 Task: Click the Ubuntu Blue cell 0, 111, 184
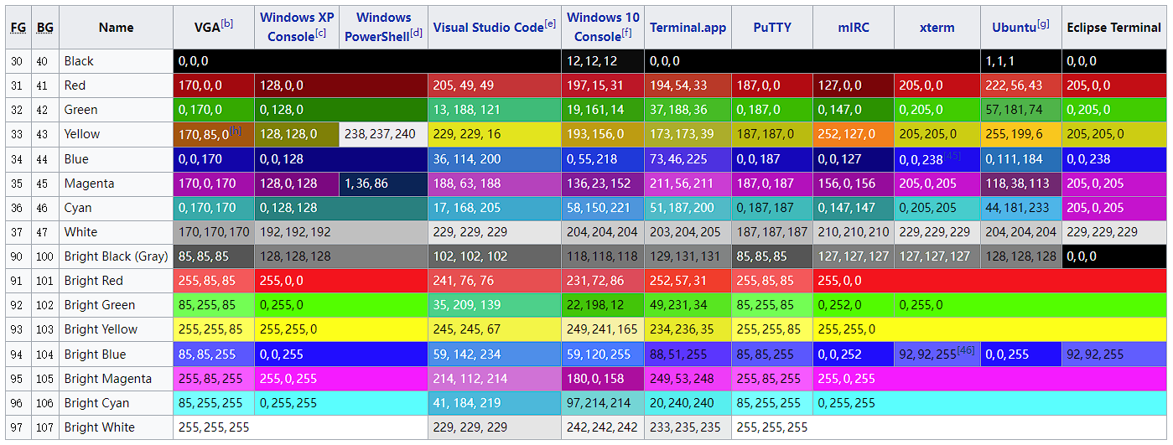coord(1021,159)
